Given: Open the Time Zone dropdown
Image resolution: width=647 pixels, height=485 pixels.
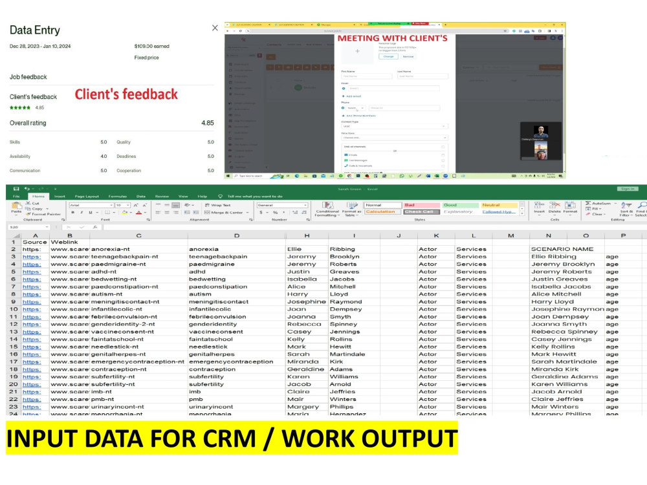Looking at the screenshot, I should click(x=393, y=137).
